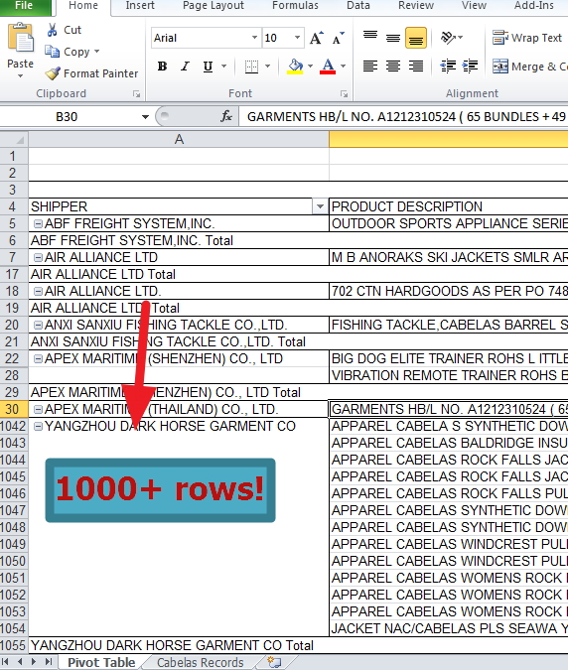Click in the formula bar text
Screen dimensions: 568x670
(403, 117)
